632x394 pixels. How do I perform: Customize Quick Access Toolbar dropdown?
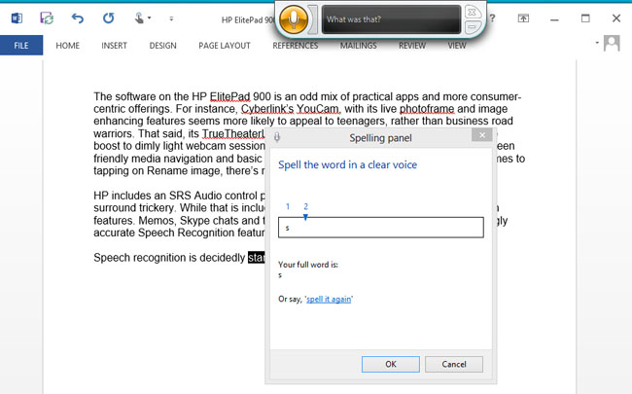(171, 18)
